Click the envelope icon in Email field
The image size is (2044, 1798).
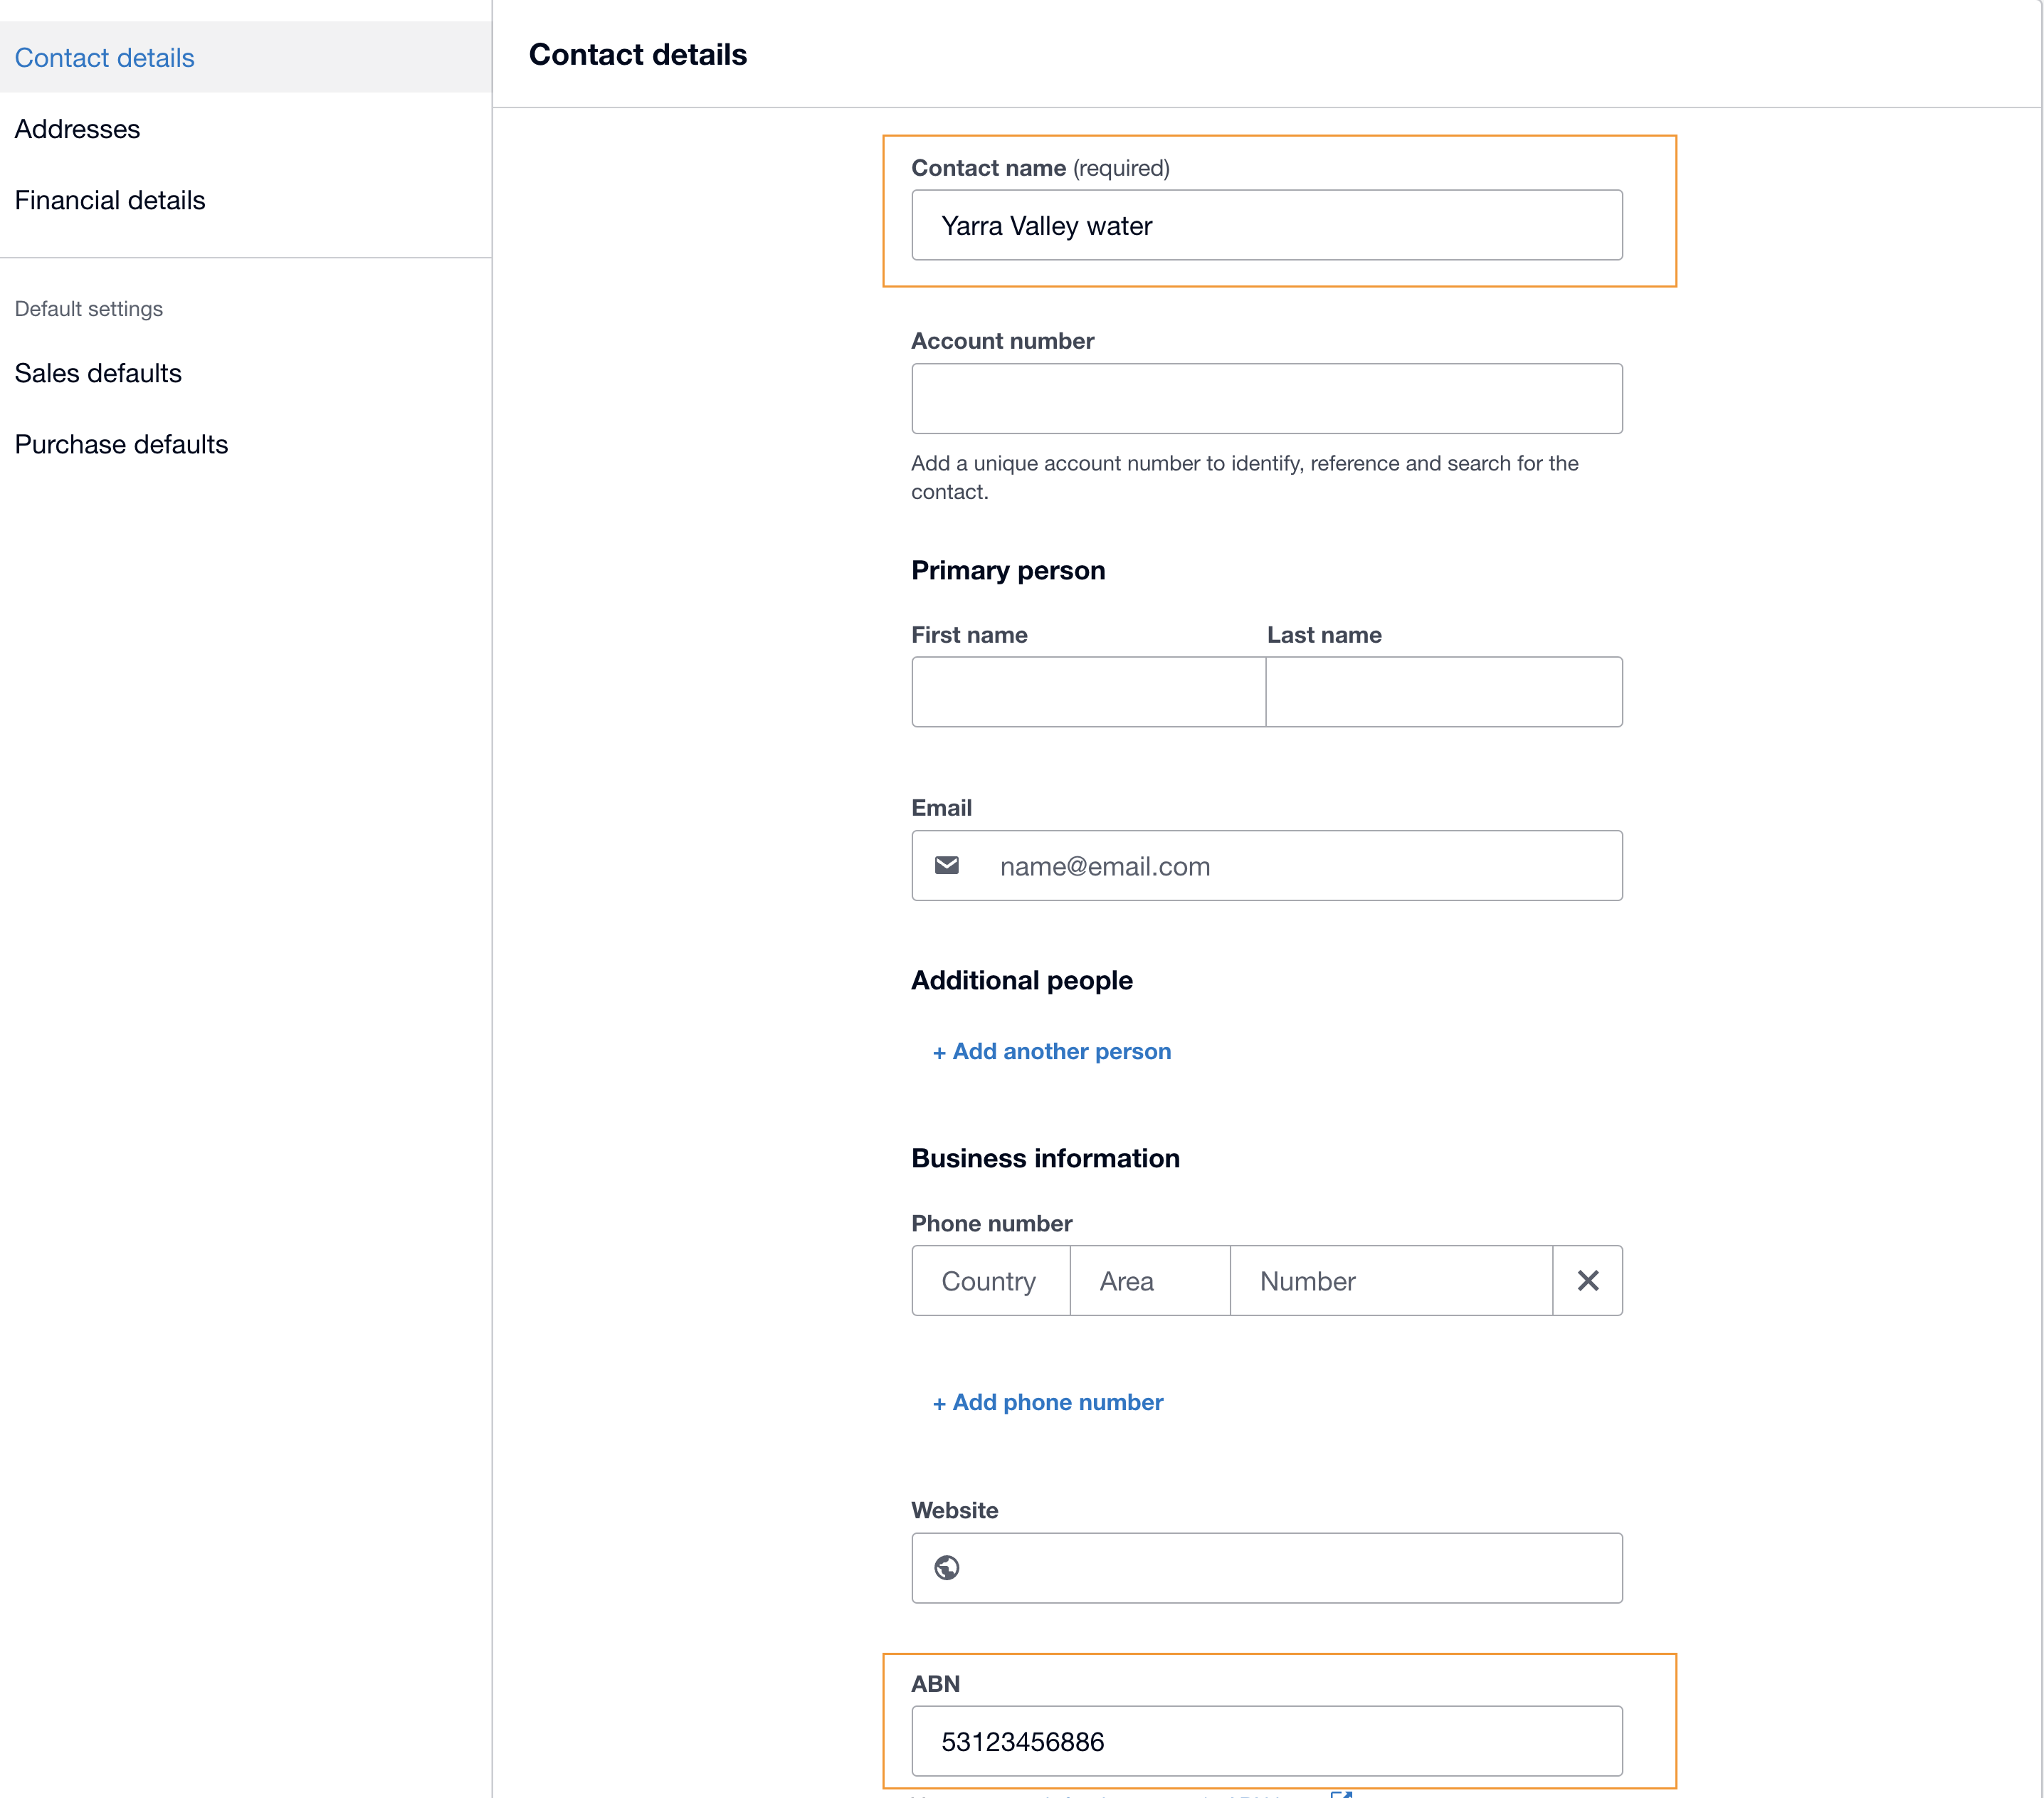click(946, 865)
